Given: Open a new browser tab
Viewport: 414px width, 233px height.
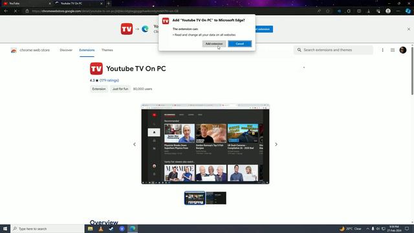Looking at the screenshot, I should click(109, 3).
